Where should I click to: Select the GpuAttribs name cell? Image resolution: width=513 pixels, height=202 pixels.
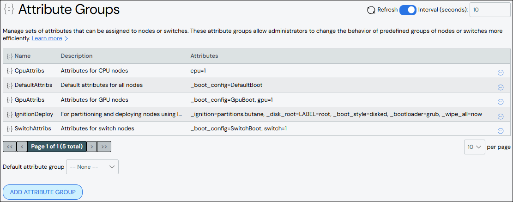(30, 99)
